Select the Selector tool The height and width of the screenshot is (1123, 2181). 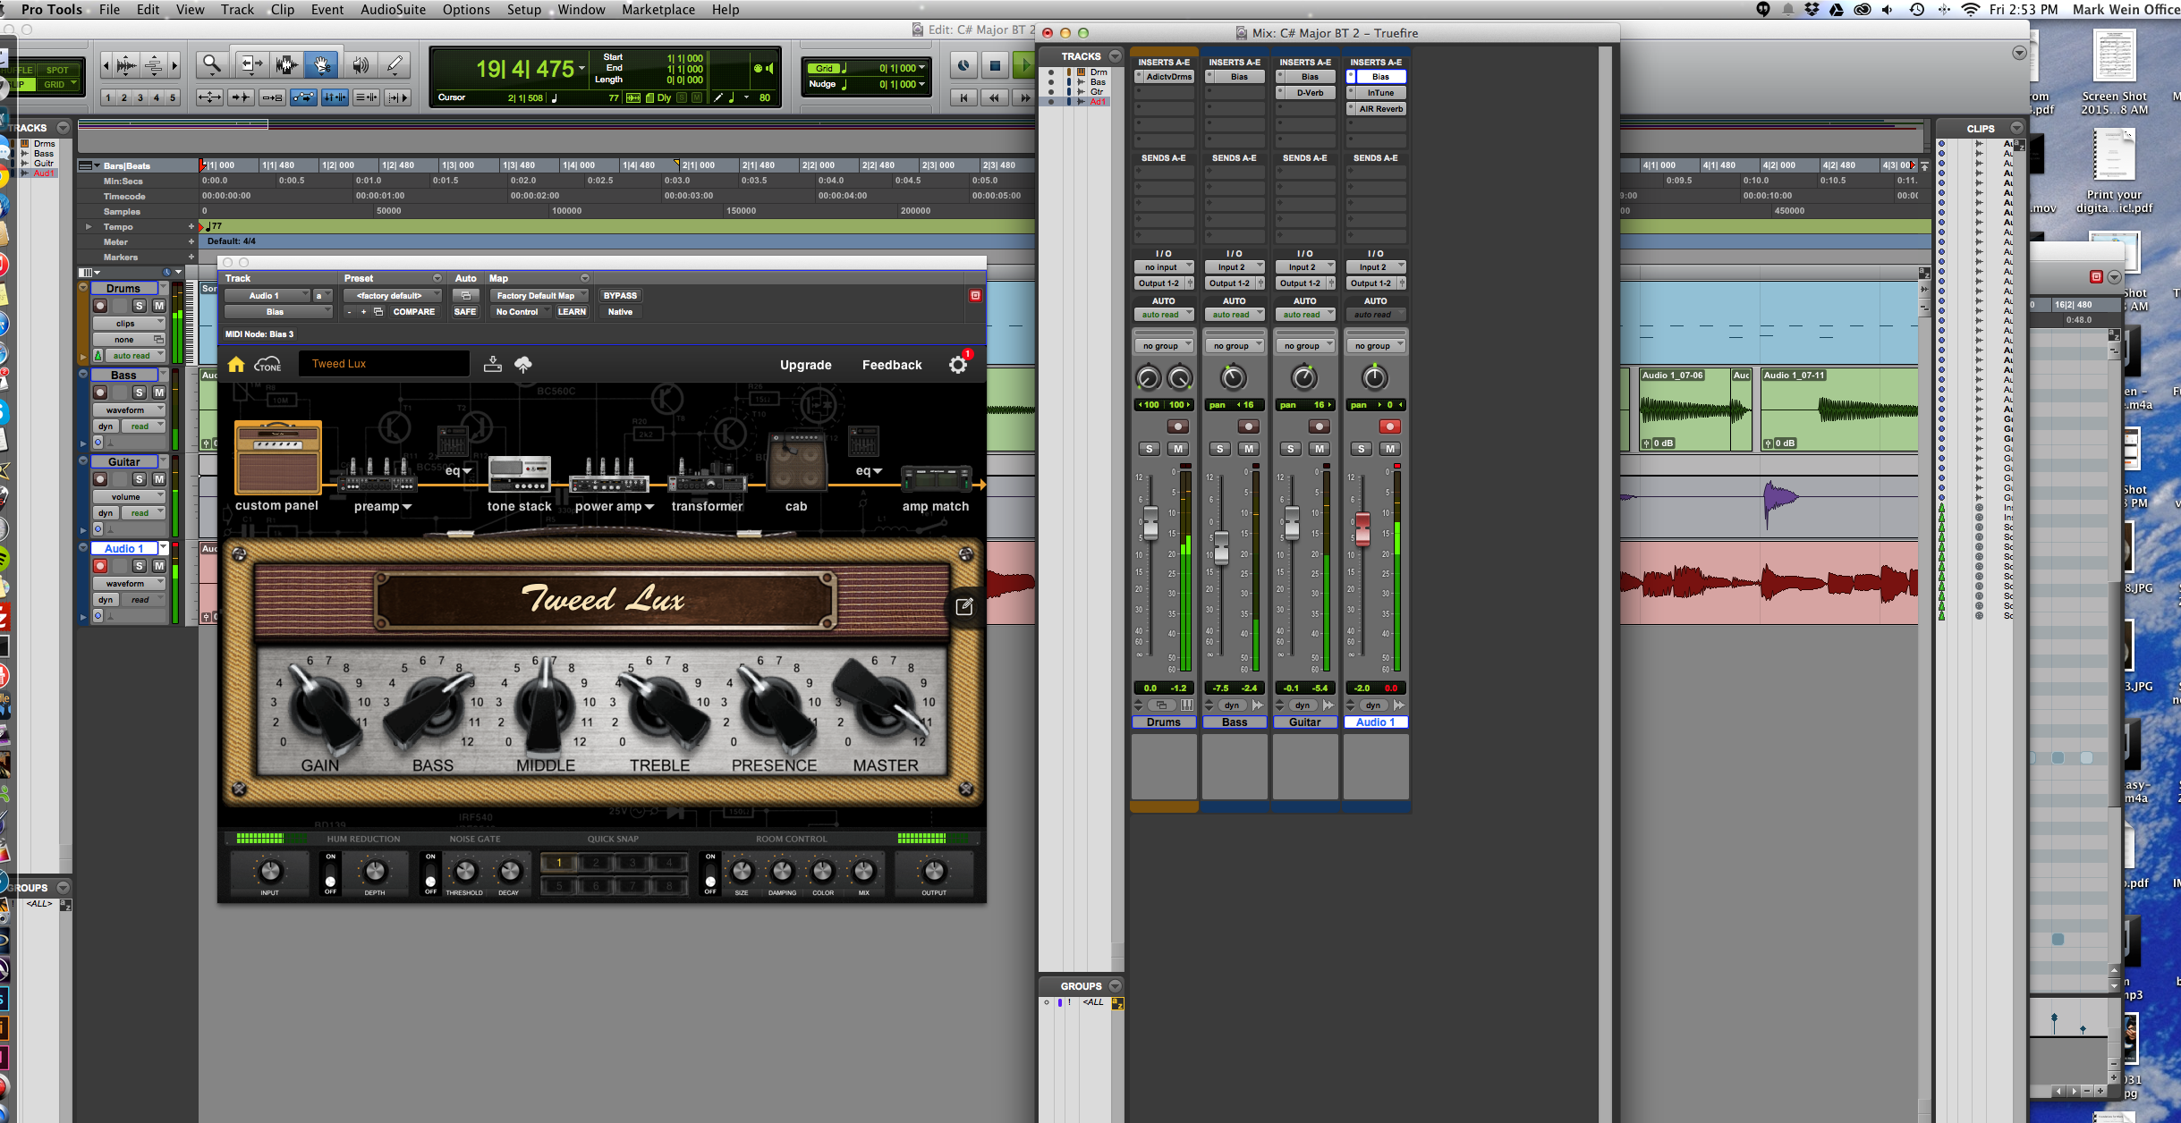coord(286,64)
